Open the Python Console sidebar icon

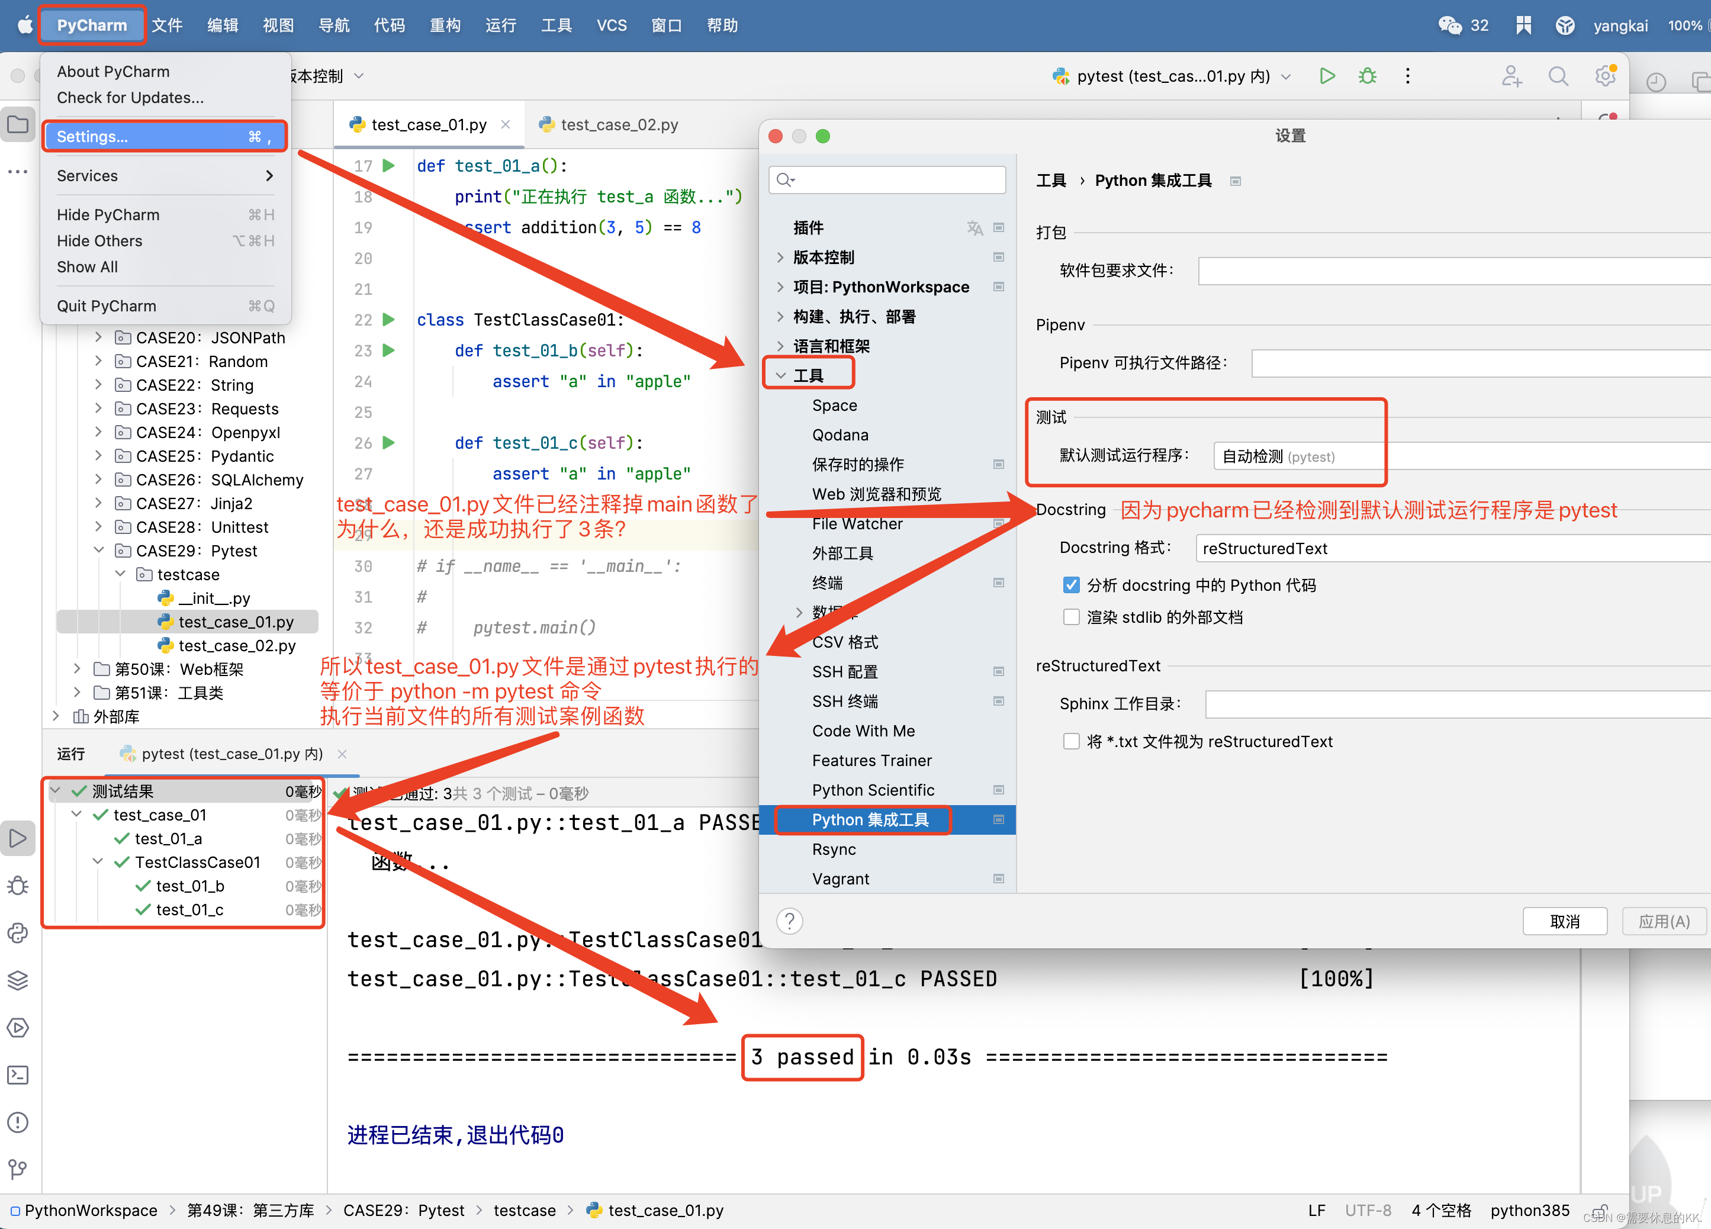pos(18,933)
